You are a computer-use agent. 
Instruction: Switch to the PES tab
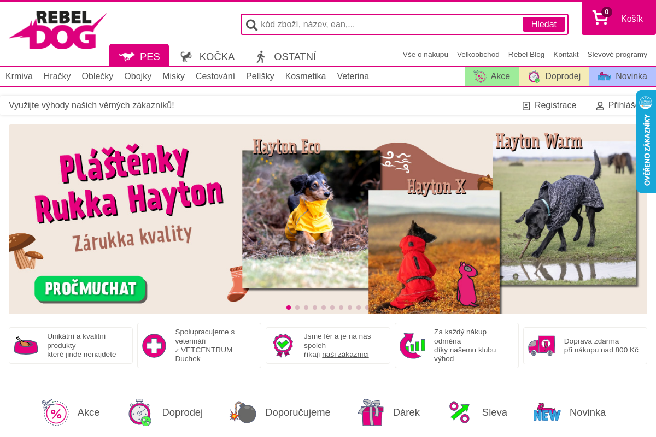[x=139, y=56]
